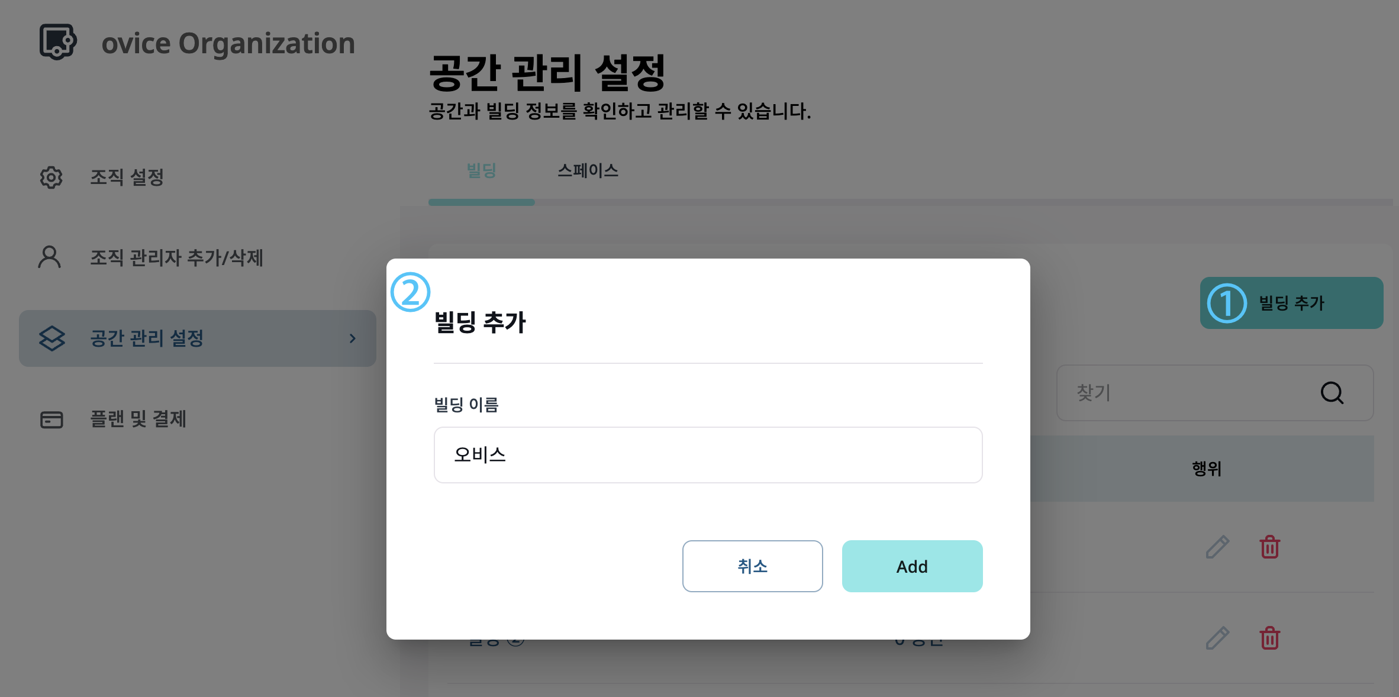Click the ovice Organization logo icon
Image resolution: width=1399 pixels, height=697 pixels.
[x=57, y=41]
